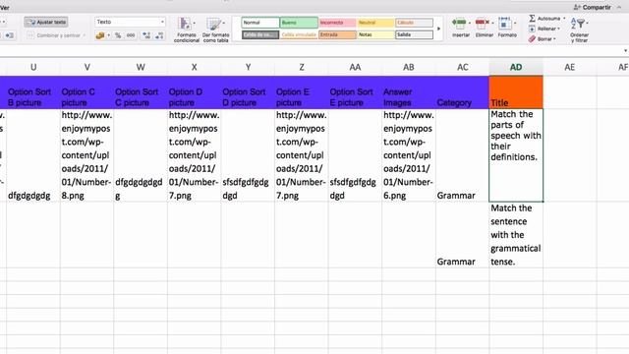Open the currency format dropdown arrow
Viewport: 629px width, 354px height.
[109, 35]
